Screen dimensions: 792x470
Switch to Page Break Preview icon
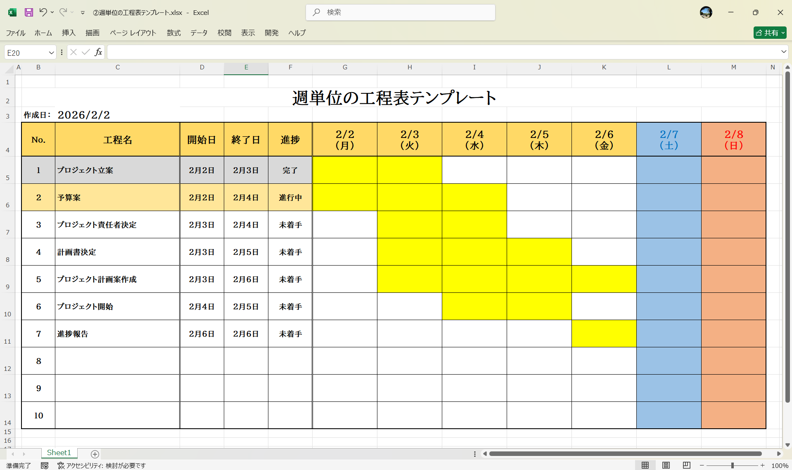pos(685,465)
